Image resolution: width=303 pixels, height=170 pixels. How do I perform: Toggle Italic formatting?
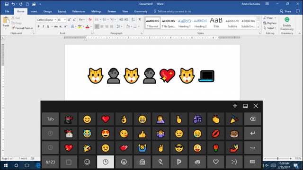pos(43,26)
